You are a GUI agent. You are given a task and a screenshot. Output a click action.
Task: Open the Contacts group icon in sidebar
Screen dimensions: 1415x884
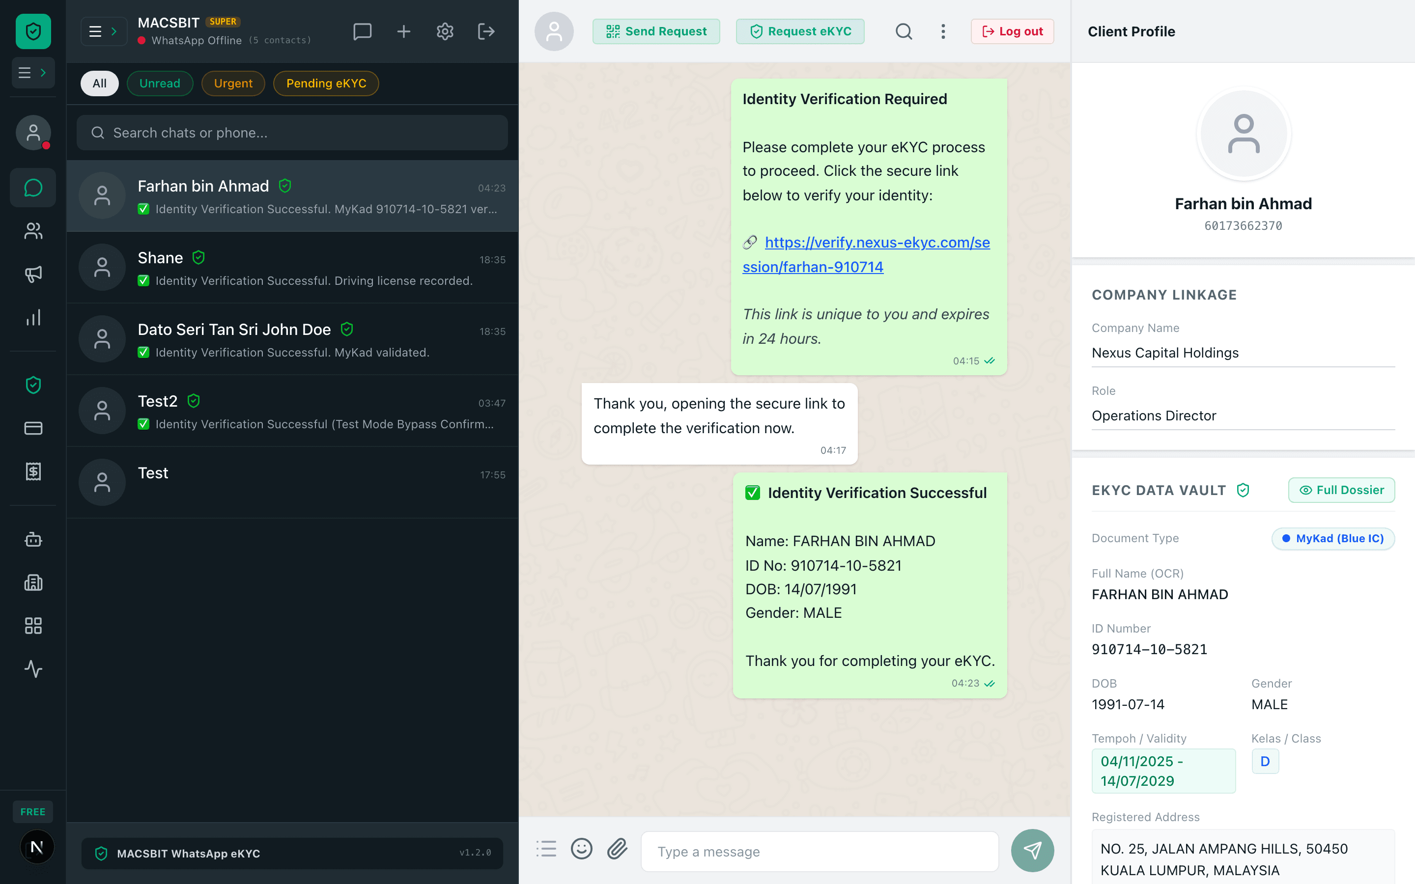pyautogui.click(x=33, y=231)
